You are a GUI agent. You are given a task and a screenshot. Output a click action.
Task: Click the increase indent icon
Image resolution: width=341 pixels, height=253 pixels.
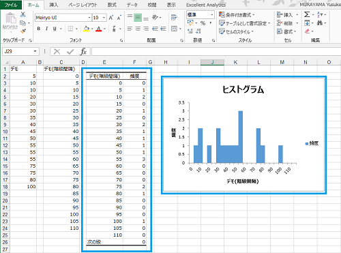point(163,29)
